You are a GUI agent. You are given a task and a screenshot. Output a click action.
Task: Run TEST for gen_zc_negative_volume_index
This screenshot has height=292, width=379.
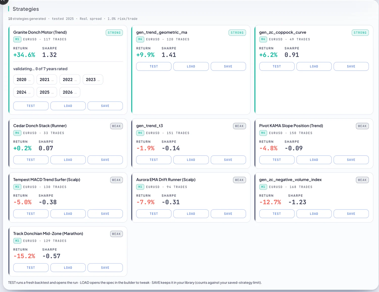[x=277, y=214]
